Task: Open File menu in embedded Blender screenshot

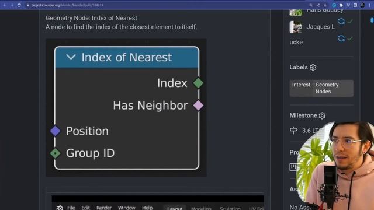Action: (x=71, y=208)
